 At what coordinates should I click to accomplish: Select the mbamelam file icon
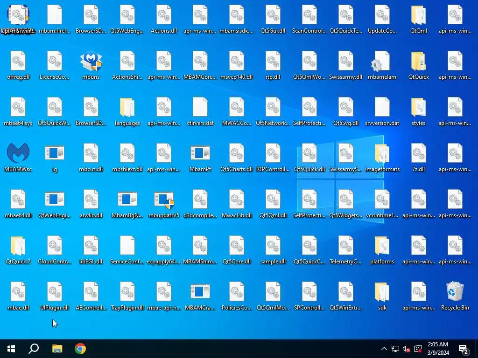(382, 61)
